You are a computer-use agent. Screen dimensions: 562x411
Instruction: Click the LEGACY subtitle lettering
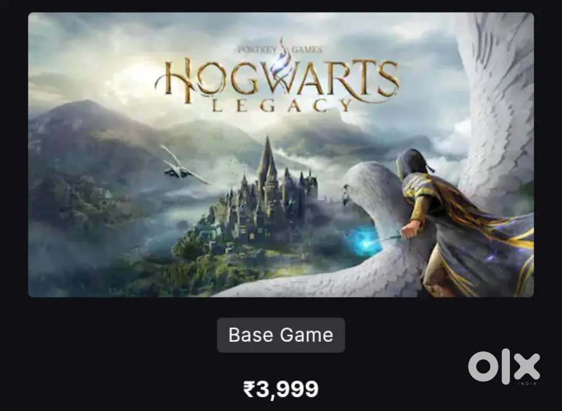click(x=283, y=106)
